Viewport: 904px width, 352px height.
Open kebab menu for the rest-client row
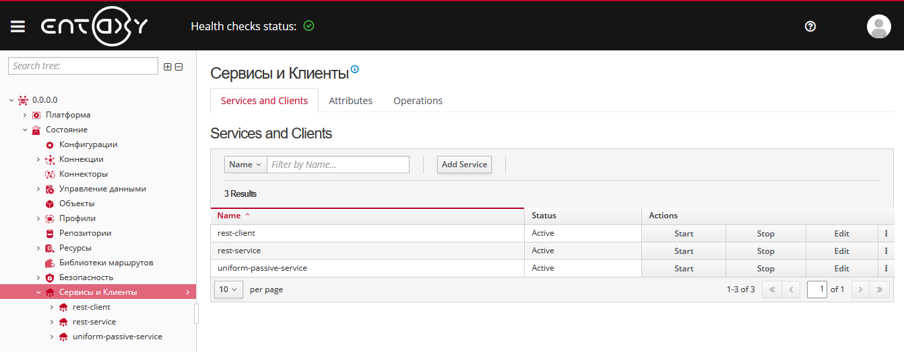point(885,234)
